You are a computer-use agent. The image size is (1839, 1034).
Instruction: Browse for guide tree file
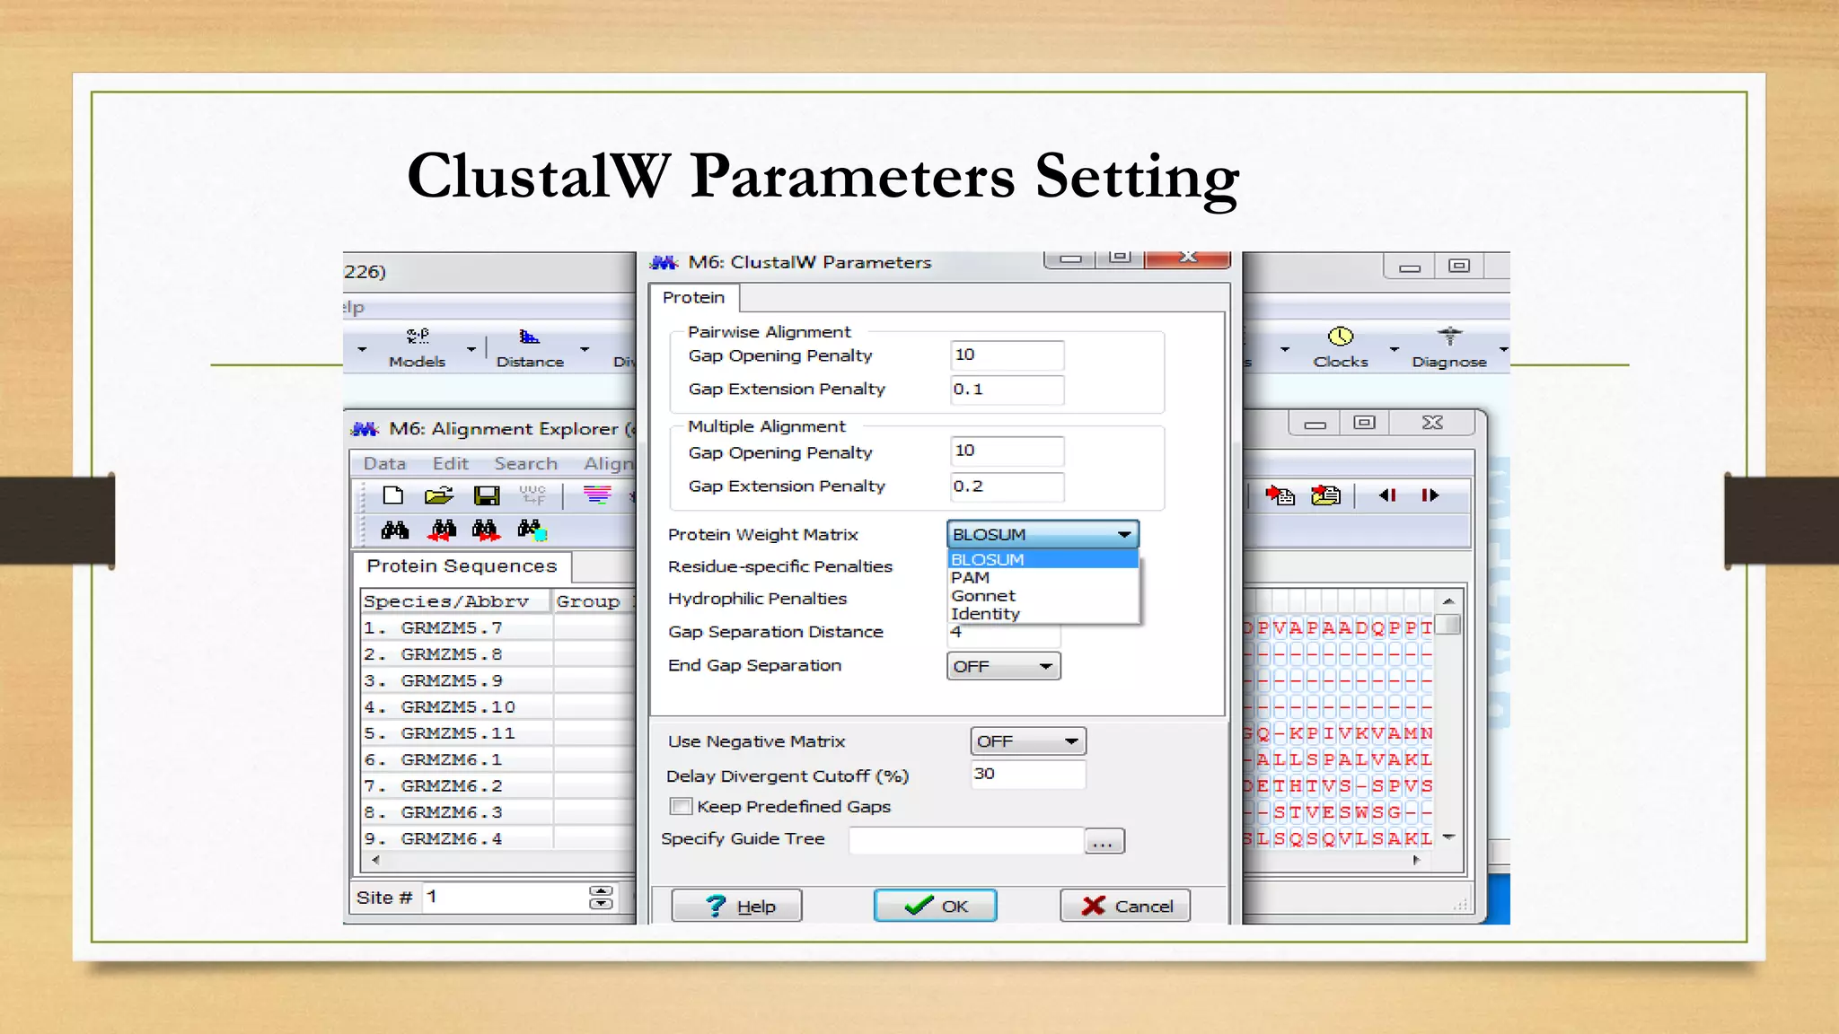(1104, 841)
